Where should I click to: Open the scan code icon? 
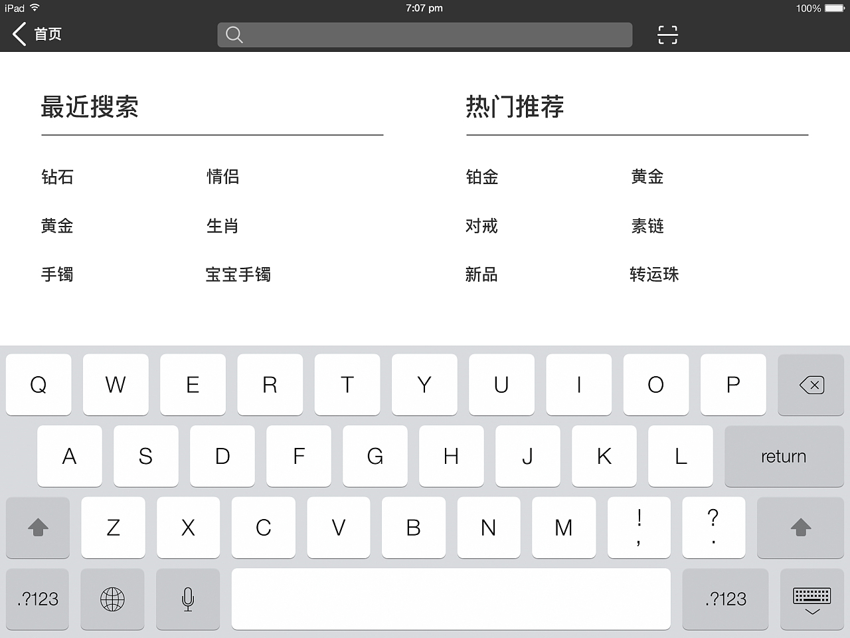[x=667, y=35]
